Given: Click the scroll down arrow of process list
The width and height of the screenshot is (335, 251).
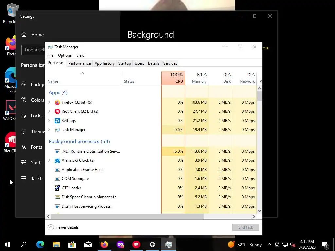Looking at the screenshot, I should click(x=259, y=211).
